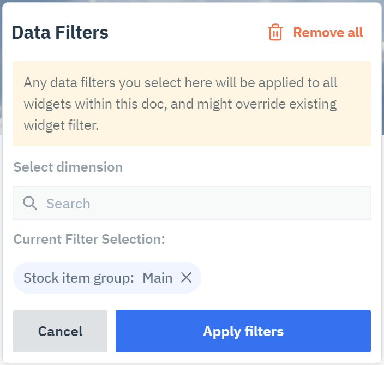Click the Main value in the filter chip
Screen dimensions: 384x365
[158, 278]
